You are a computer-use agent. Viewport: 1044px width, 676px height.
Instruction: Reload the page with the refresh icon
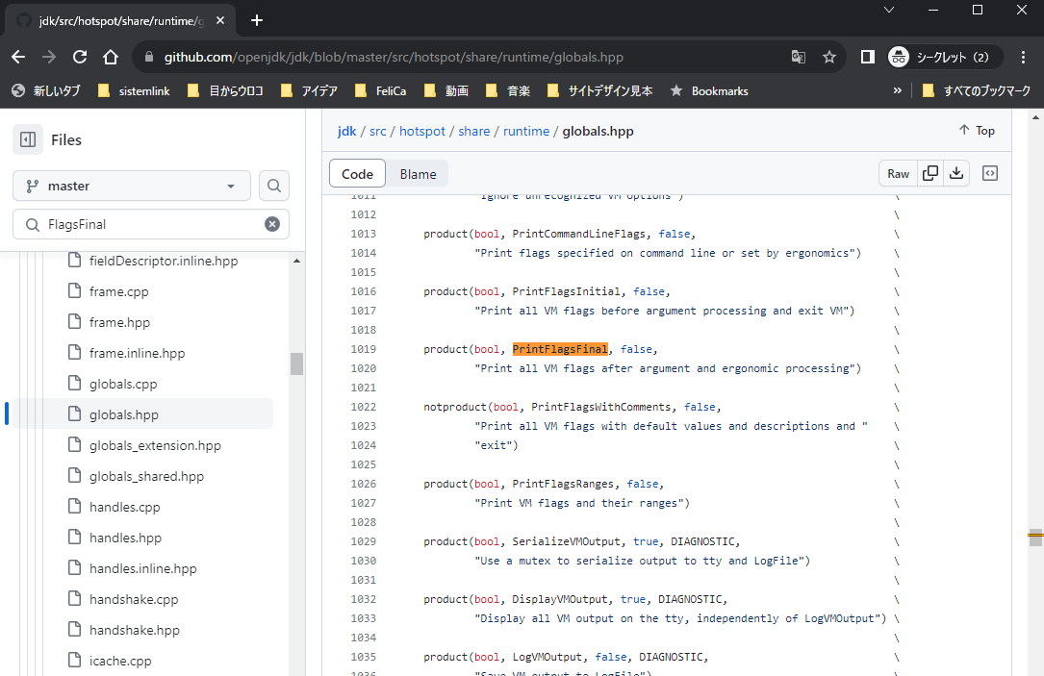(80, 57)
